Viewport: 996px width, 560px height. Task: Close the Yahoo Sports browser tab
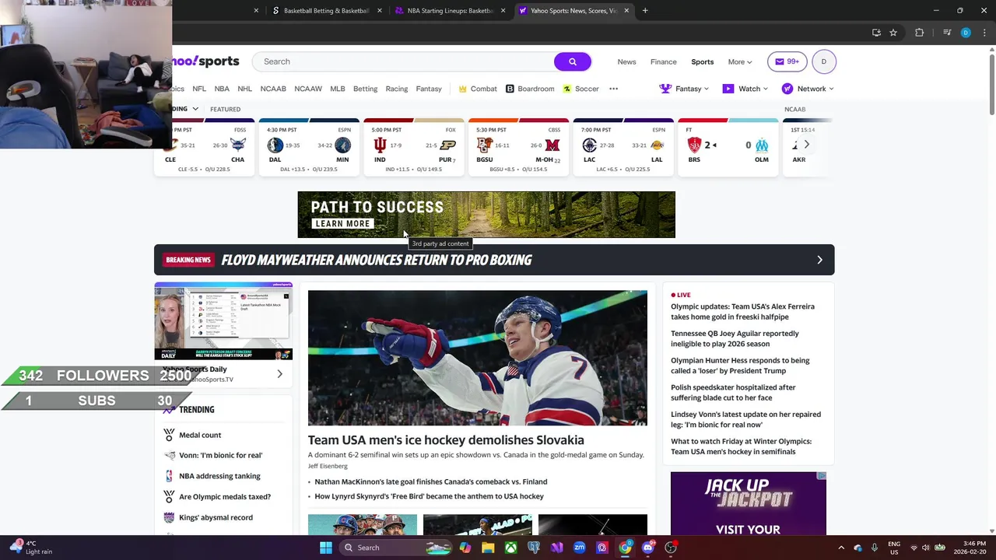pos(626,11)
